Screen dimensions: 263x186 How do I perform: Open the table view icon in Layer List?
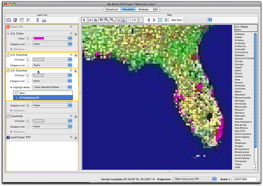[22, 20]
